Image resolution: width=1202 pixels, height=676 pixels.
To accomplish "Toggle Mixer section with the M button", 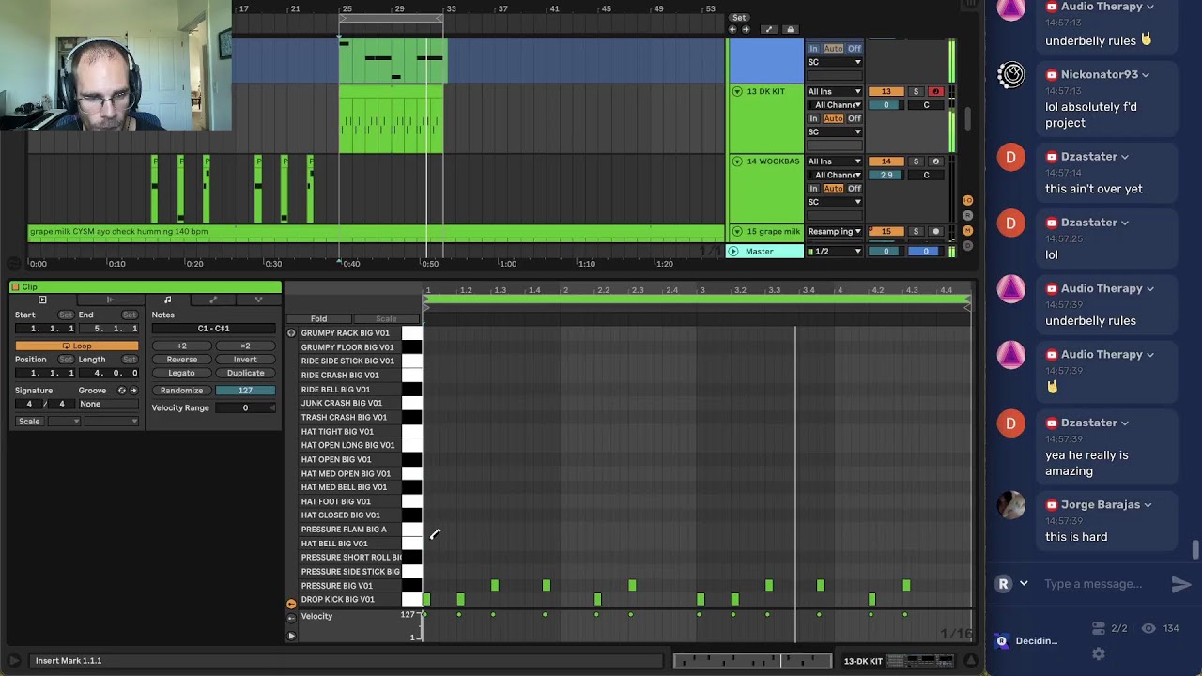I will pyautogui.click(x=967, y=231).
